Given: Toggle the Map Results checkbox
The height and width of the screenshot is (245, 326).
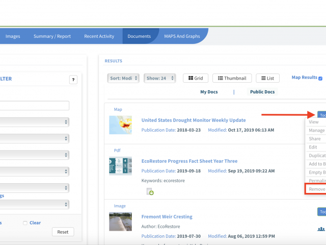Looking at the screenshot, I should coord(320,78).
